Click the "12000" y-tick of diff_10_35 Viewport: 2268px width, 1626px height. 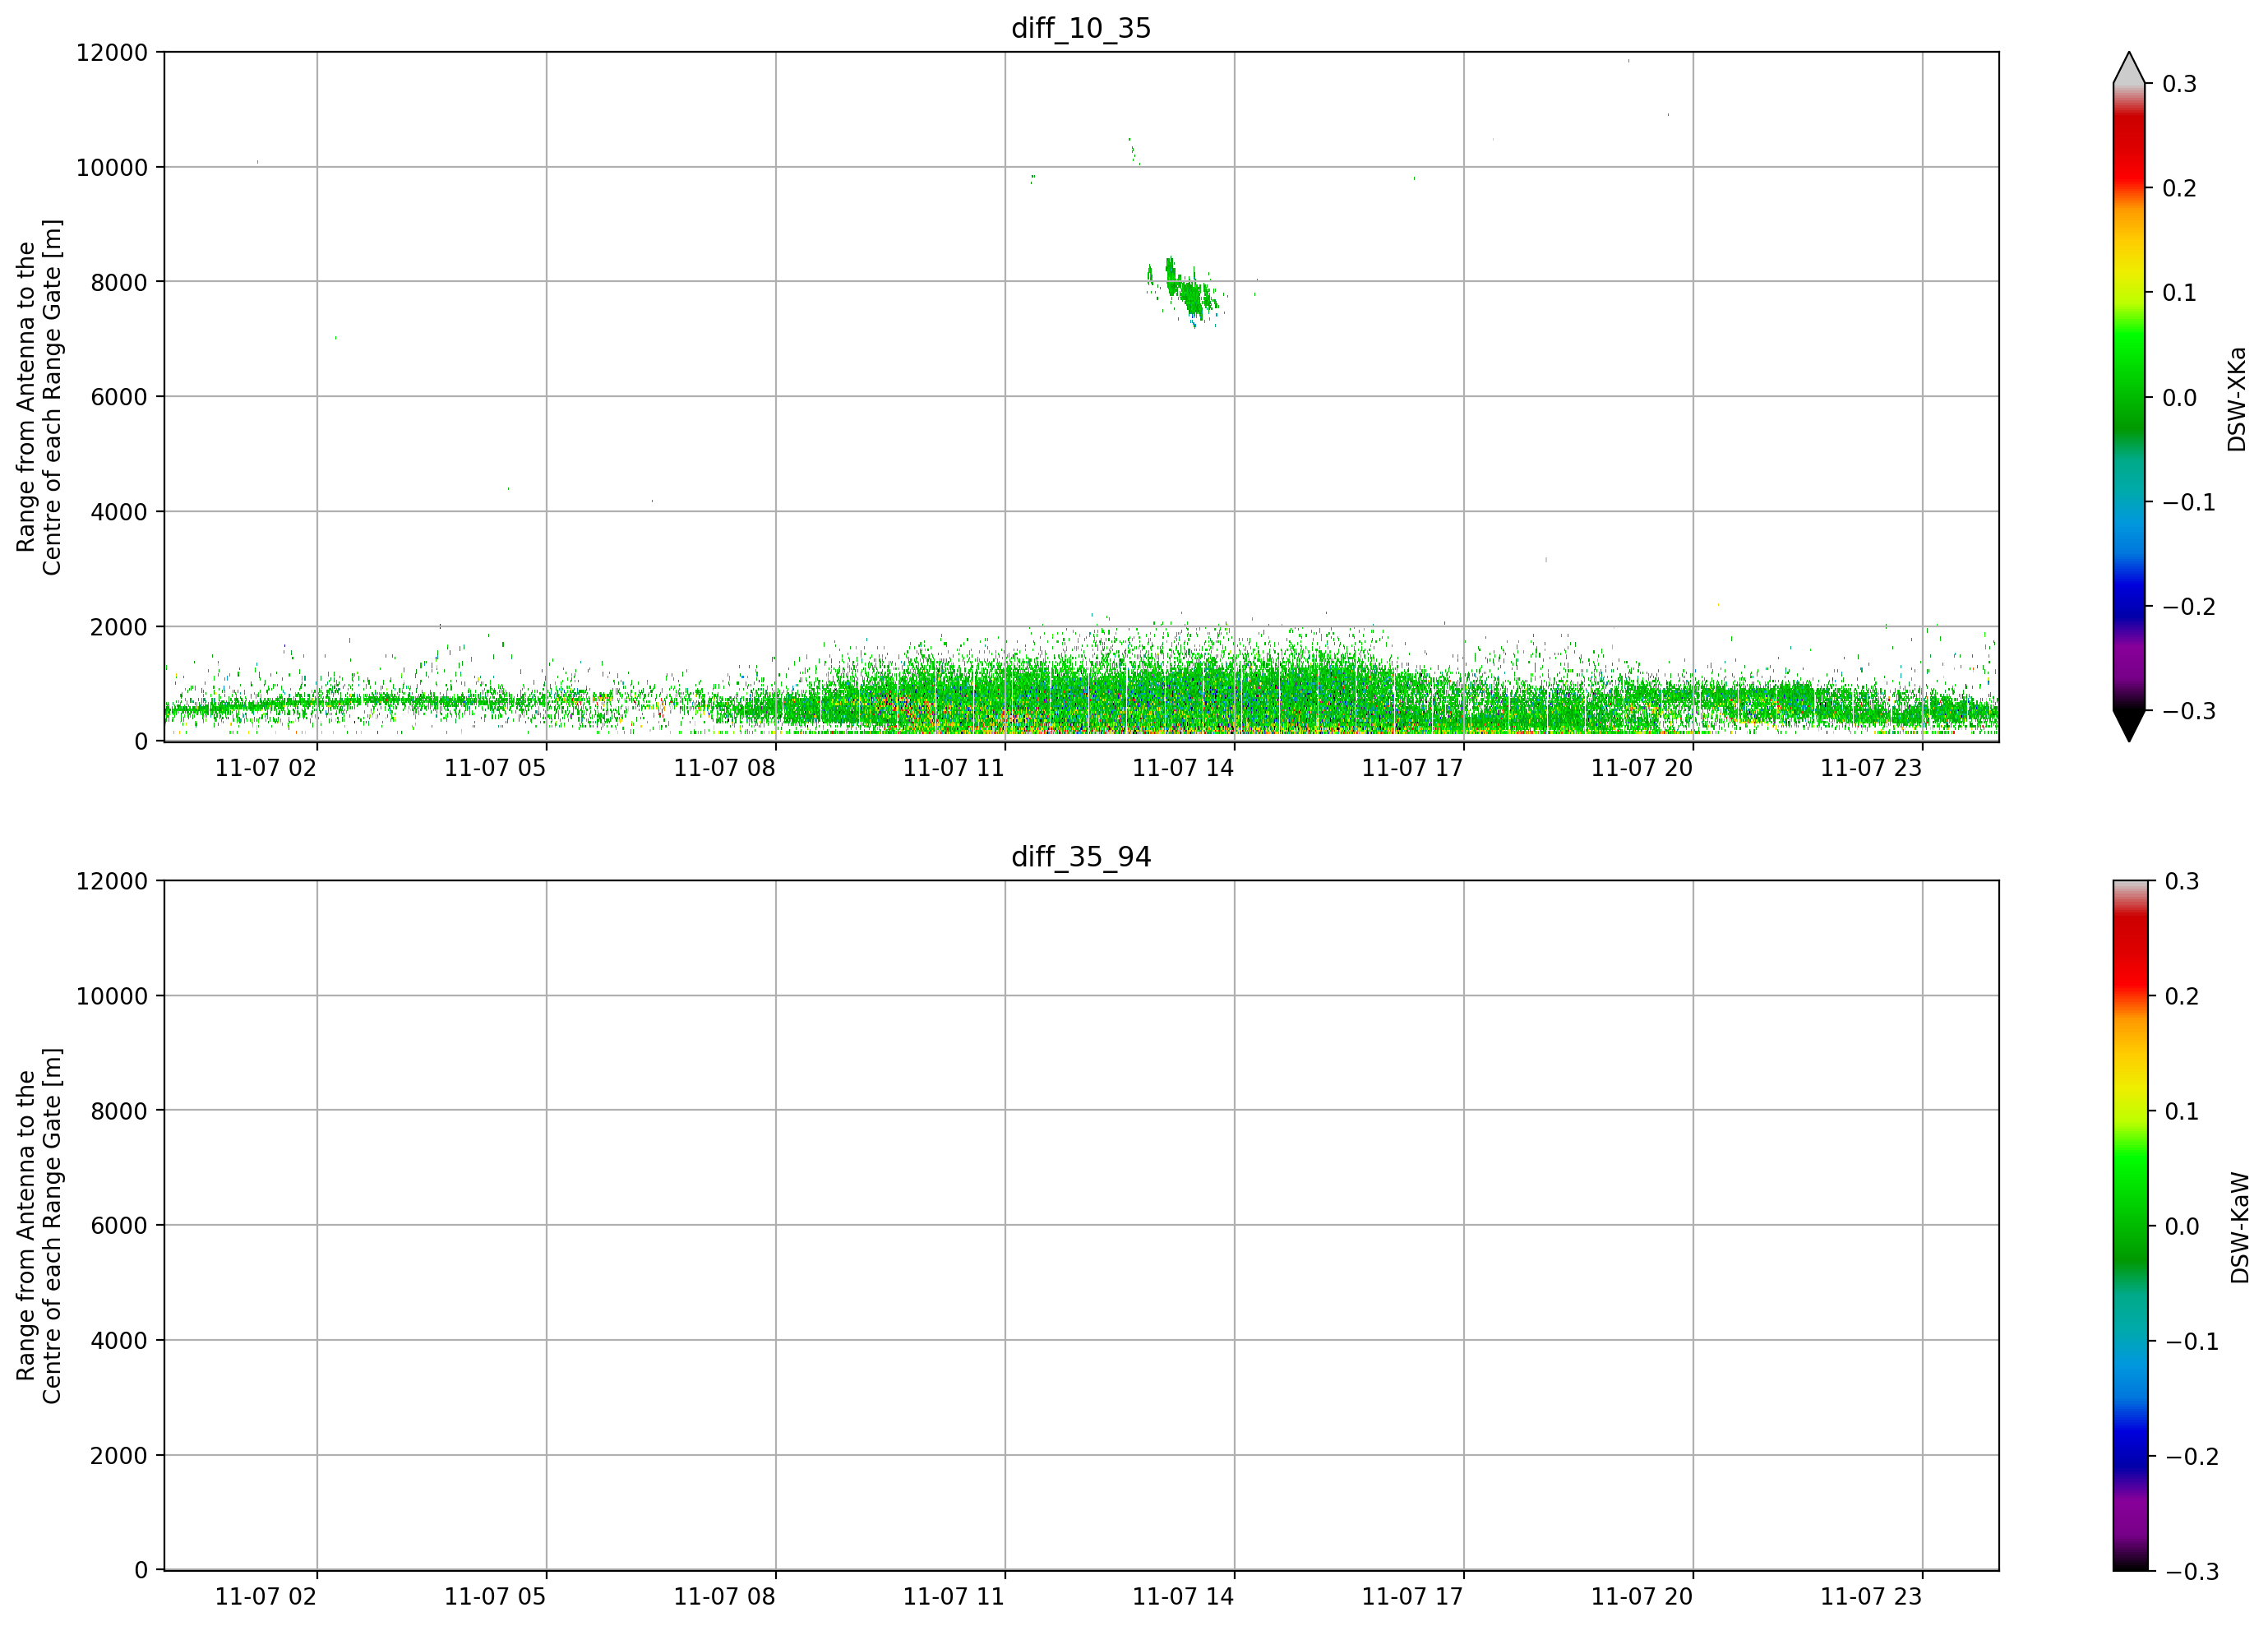tap(112, 52)
